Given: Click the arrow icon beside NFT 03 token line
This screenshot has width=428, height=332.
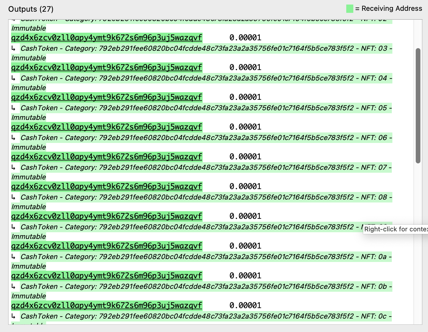Looking at the screenshot, I should [13, 48].
